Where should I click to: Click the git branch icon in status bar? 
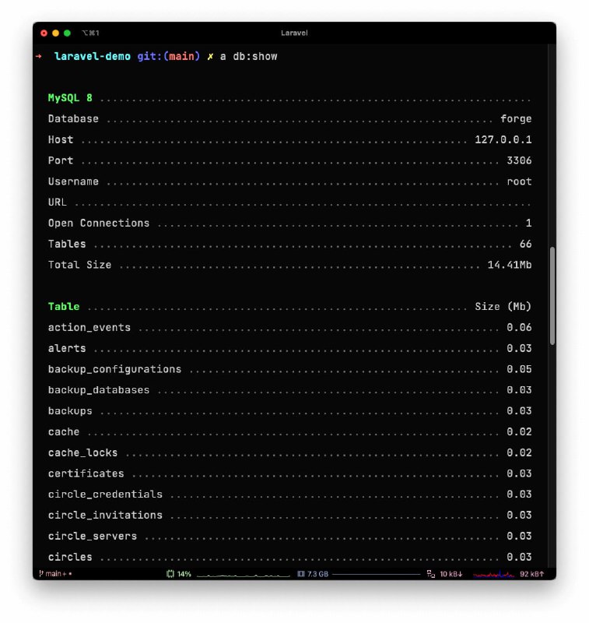pos(41,573)
